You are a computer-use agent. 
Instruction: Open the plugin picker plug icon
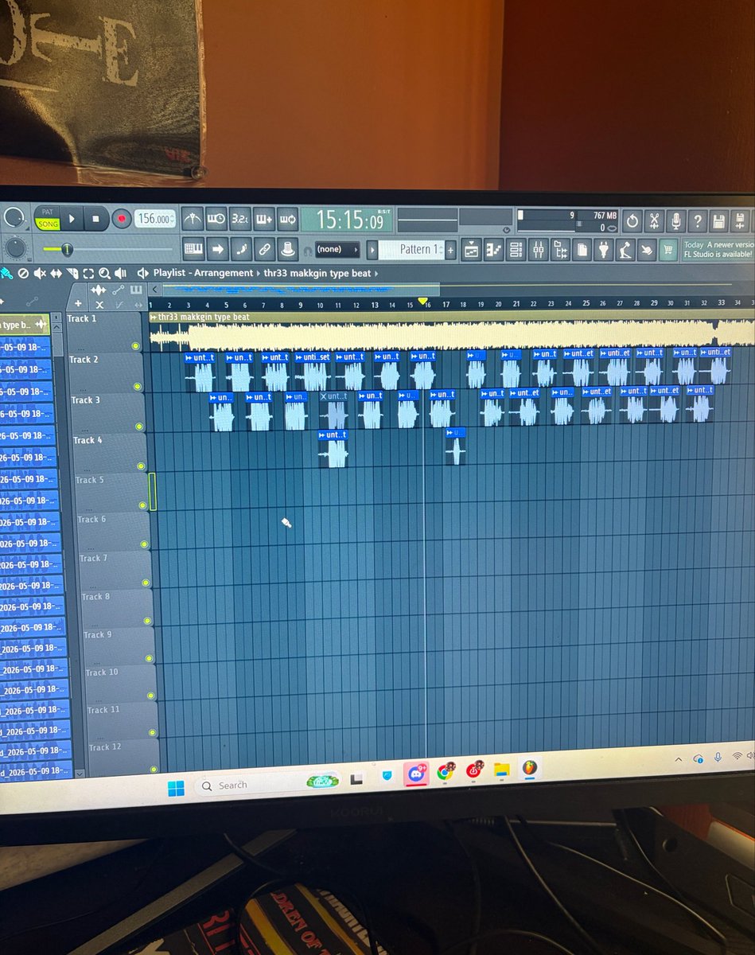[x=604, y=250]
